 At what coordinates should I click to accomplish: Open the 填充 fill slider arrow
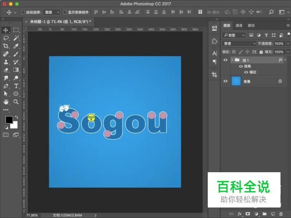(x=288, y=52)
